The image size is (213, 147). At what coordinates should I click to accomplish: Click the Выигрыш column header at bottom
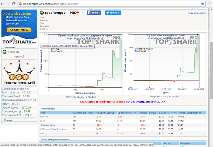pyautogui.click(x=193, y=143)
